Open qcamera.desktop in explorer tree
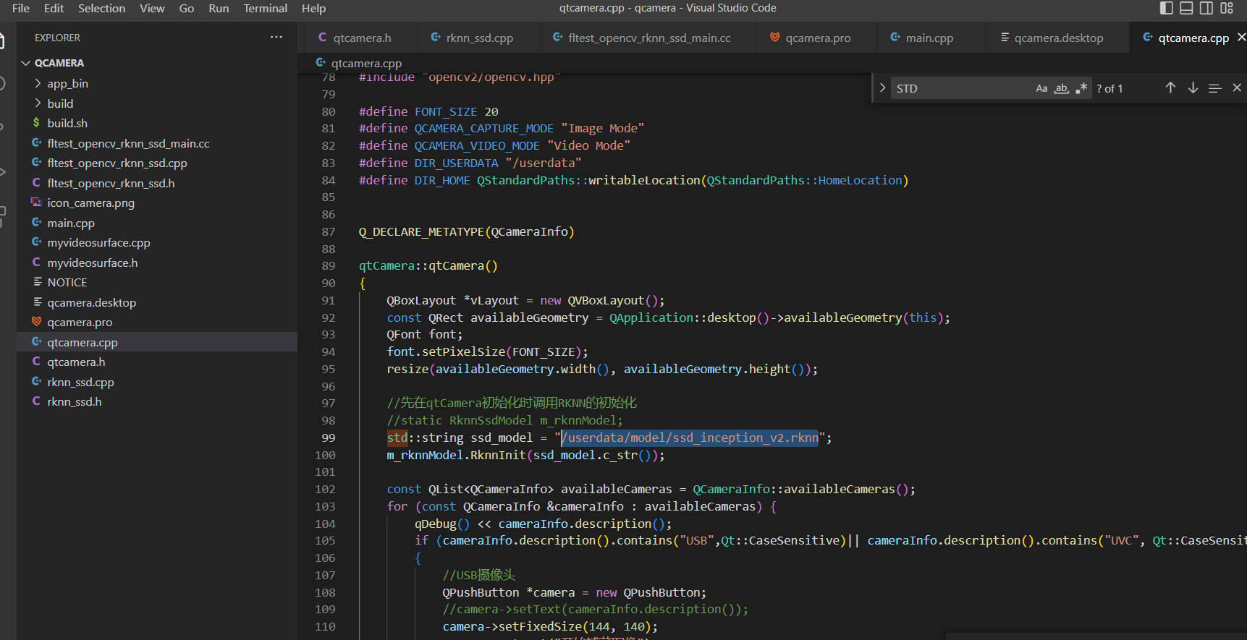Image resolution: width=1247 pixels, height=640 pixels. pyautogui.click(x=157, y=302)
